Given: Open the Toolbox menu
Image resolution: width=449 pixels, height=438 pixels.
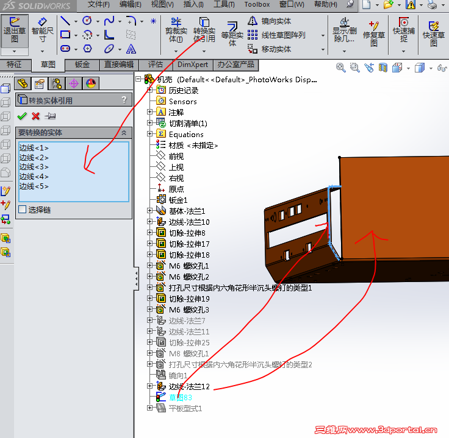Looking at the screenshot, I should [x=257, y=4].
